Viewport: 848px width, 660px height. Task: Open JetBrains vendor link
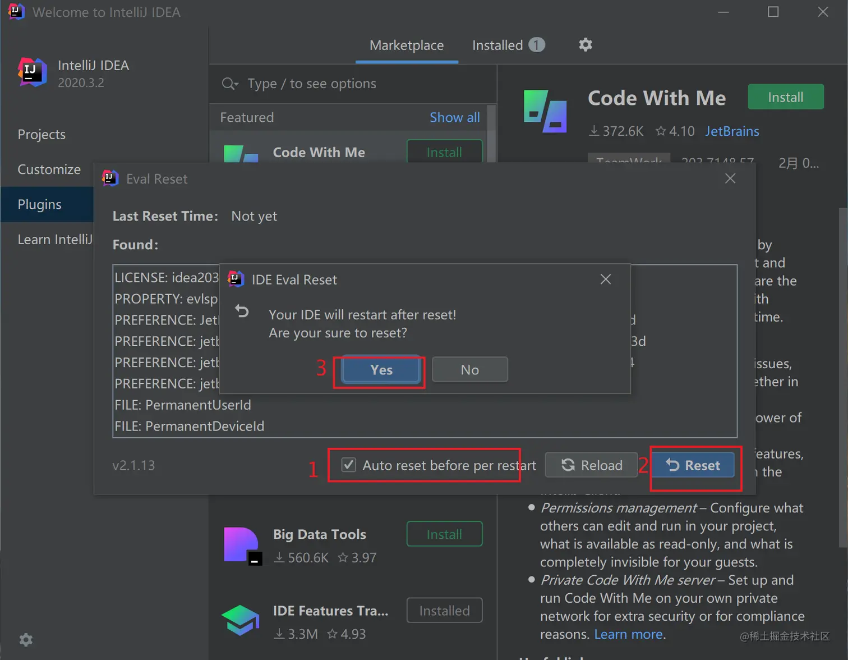coord(732,131)
